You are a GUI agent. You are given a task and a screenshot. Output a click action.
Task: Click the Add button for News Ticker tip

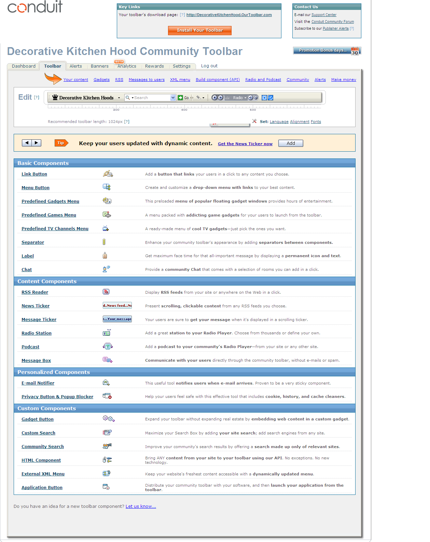(291, 143)
